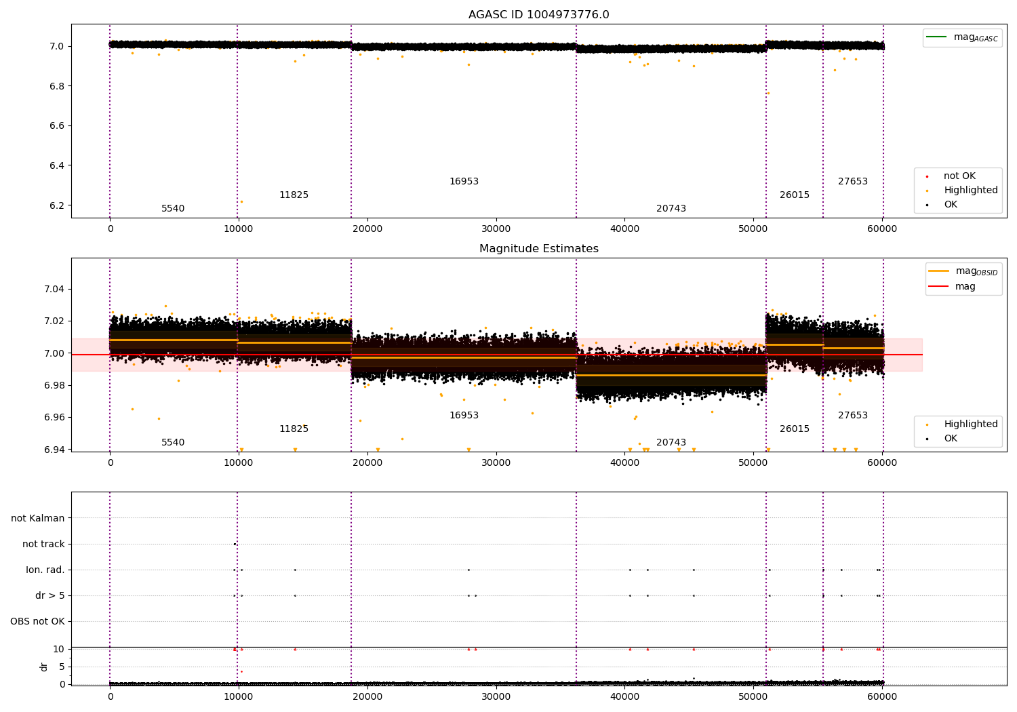The image size is (1017, 712).
Task: Click obsid label 5540 in the top plot
Action: (173, 209)
